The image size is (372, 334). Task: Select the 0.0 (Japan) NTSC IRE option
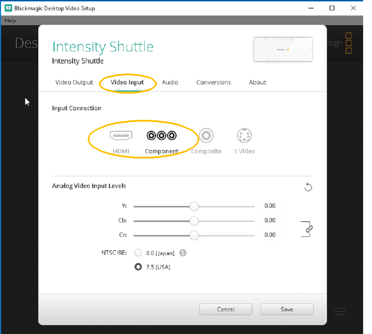[x=138, y=253]
